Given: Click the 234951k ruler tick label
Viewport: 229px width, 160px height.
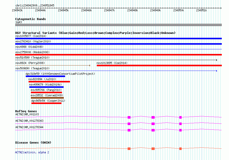Looking at the screenshot, I should (x=201, y=10).
